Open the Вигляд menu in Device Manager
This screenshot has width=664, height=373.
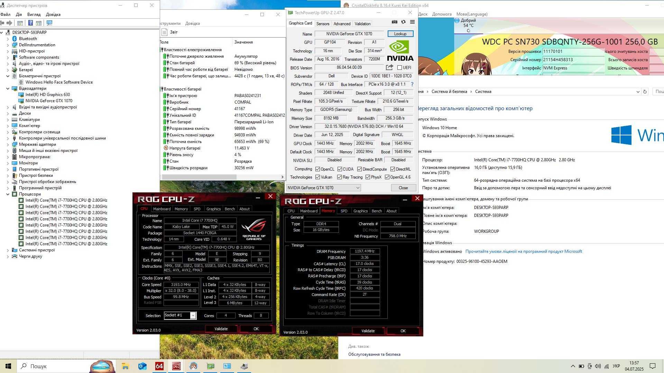point(34,15)
